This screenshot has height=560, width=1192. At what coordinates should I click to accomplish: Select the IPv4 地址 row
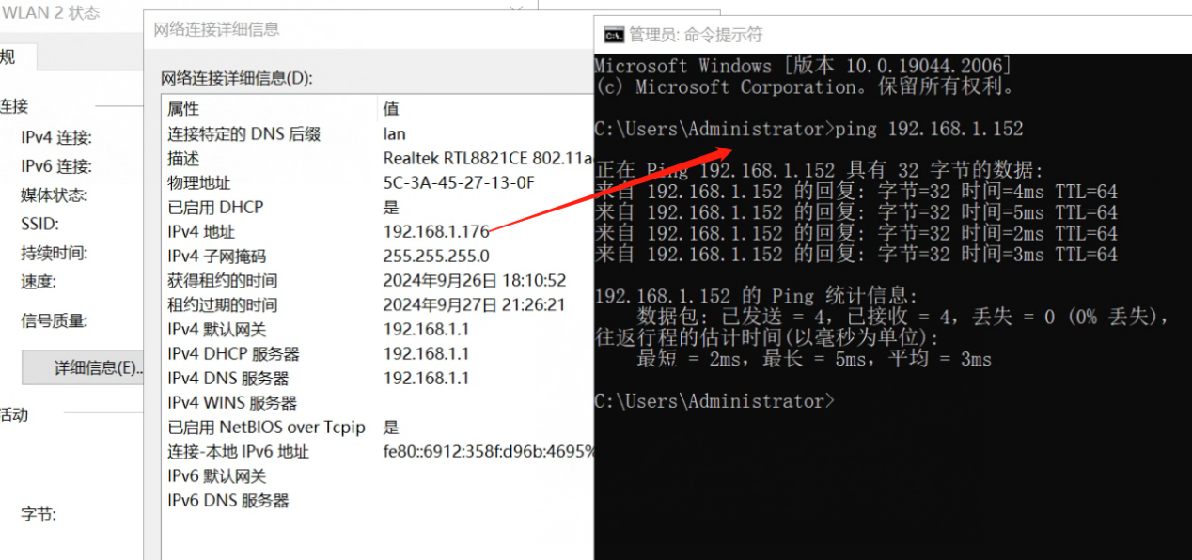click(x=201, y=231)
